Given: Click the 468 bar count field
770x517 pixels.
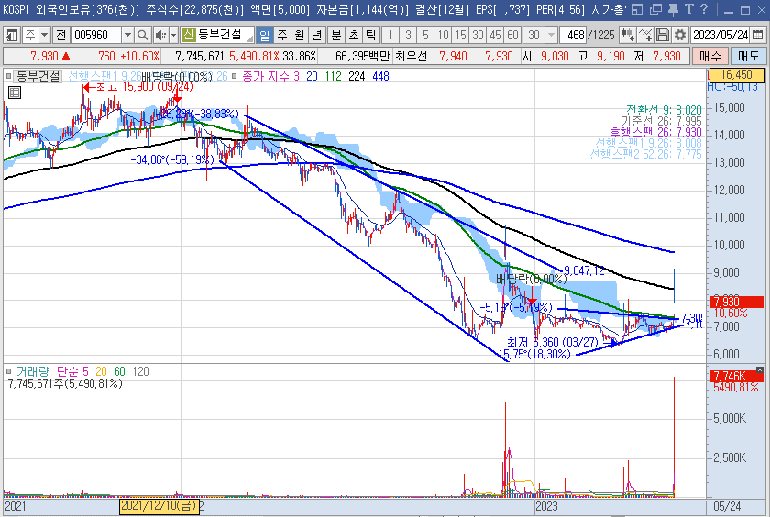Looking at the screenshot, I should pos(573,35).
